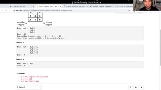Screen dimensions: 161x90
Task: Close the Matrix Diagonal Sum tab
Action: pos(60,6)
